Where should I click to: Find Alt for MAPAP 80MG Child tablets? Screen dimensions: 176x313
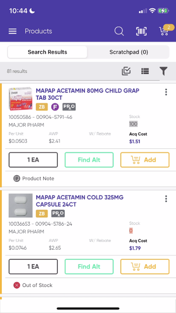pos(89,160)
